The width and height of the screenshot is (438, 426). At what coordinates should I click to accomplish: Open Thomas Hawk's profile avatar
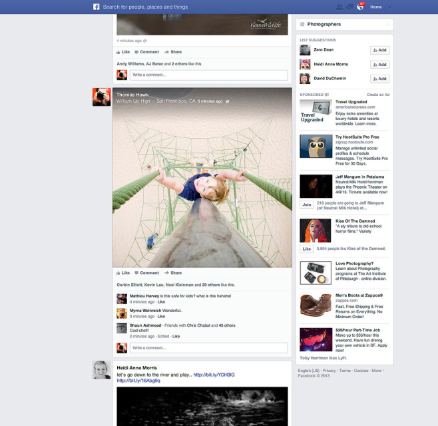tap(101, 97)
